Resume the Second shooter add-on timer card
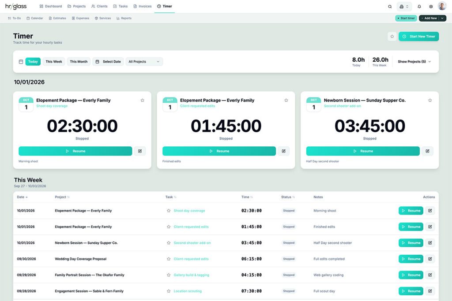Screen dimensions: 452x301 point(363,151)
